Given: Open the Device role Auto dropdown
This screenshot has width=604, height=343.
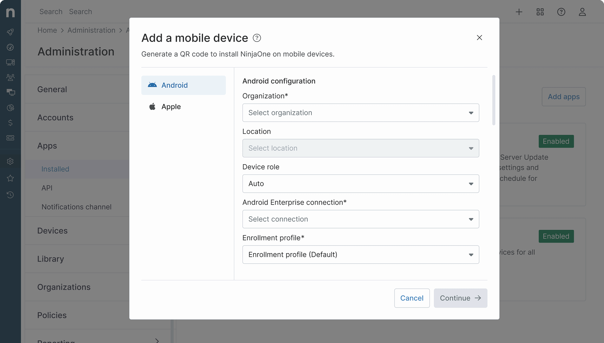Looking at the screenshot, I should [x=361, y=184].
